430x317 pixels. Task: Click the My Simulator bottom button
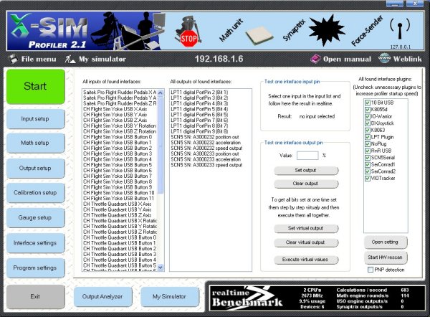(x=169, y=297)
